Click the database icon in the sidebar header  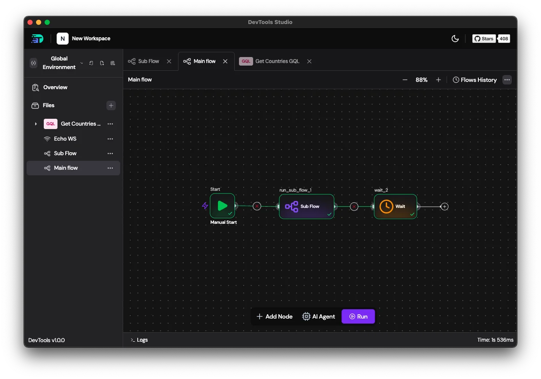(113, 63)
